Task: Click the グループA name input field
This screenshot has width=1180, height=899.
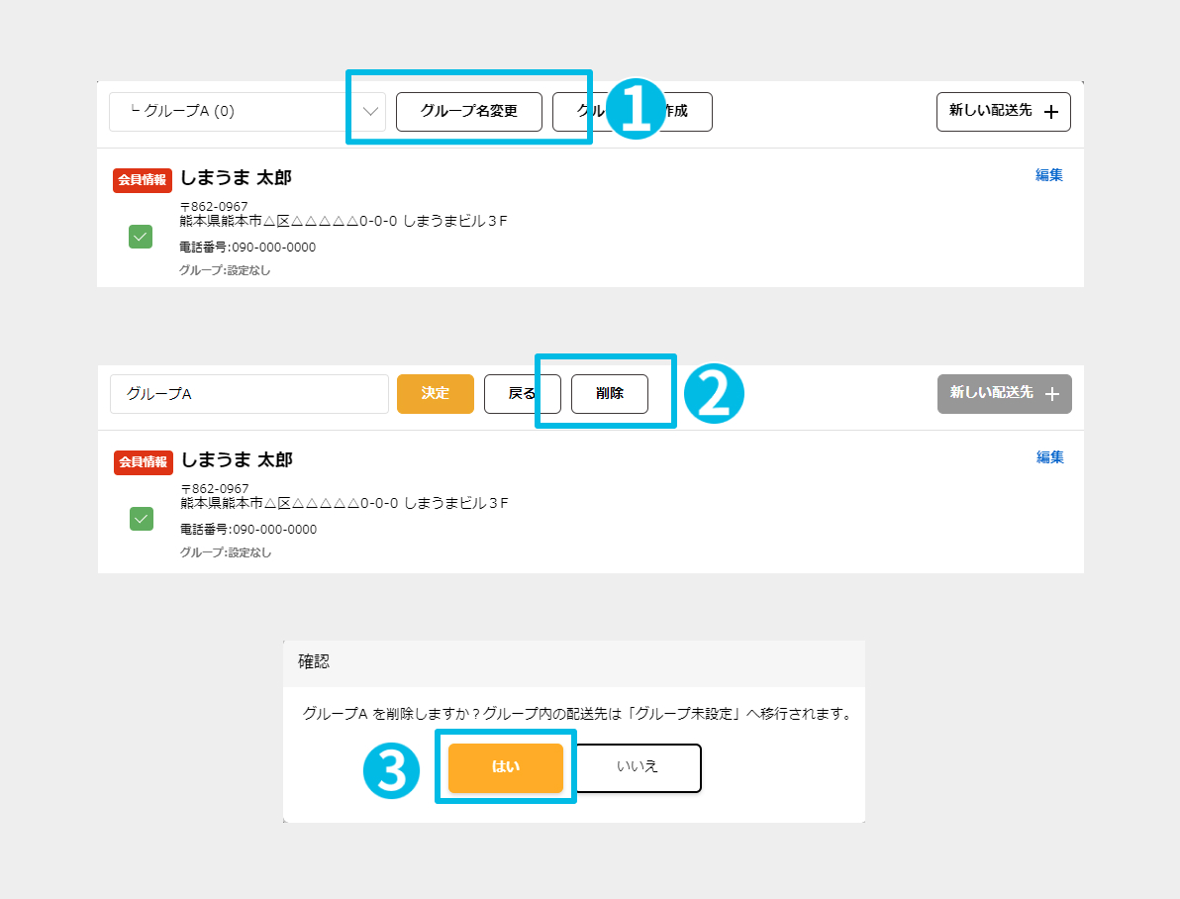Action: (x=249, y=394)
